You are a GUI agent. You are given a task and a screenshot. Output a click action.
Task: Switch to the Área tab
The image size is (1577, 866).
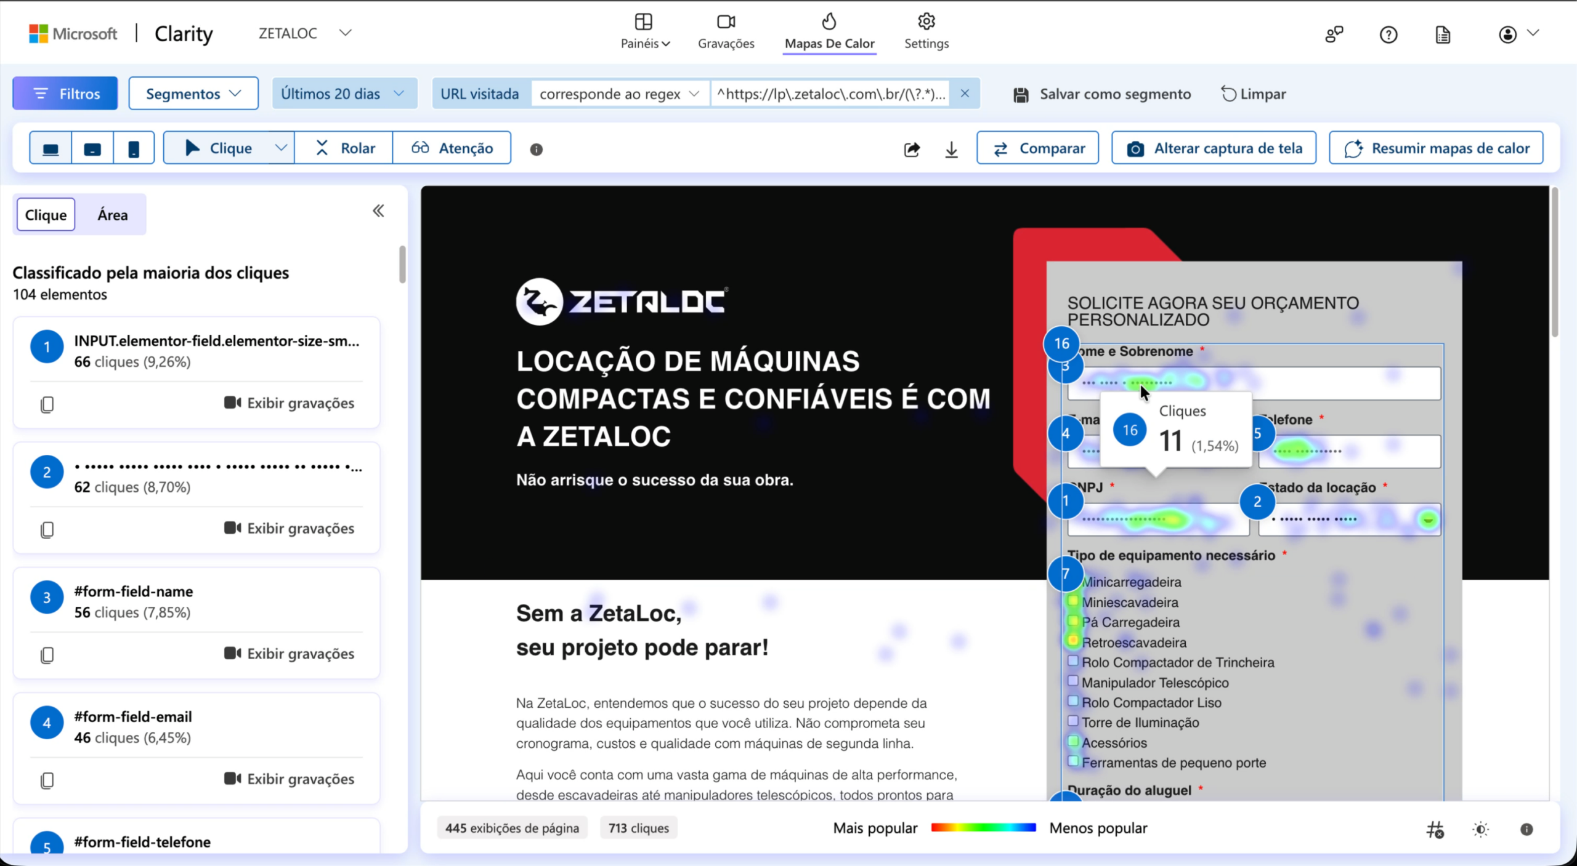tap(113, 215)
